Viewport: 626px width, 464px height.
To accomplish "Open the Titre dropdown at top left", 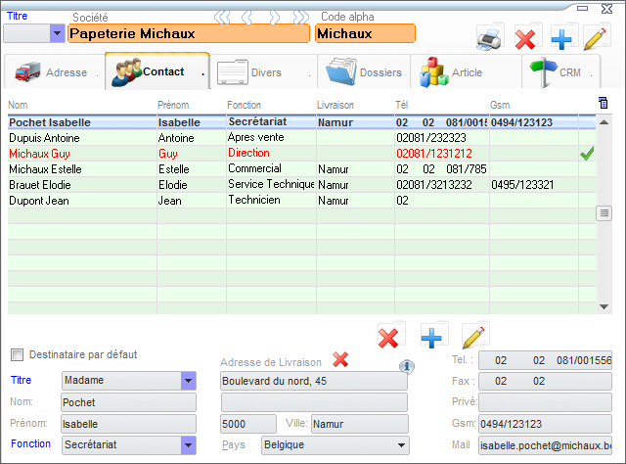I will 57,33.
